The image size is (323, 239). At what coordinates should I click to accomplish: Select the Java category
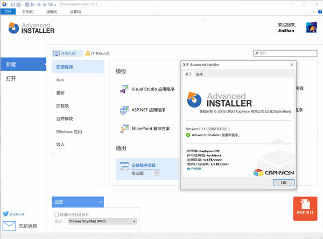(x=78, y=80)
